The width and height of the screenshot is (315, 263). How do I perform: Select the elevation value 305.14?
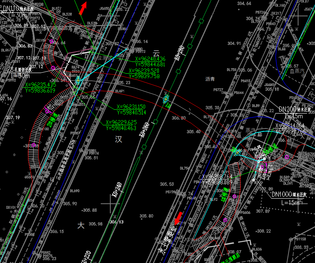pos(141,41)
